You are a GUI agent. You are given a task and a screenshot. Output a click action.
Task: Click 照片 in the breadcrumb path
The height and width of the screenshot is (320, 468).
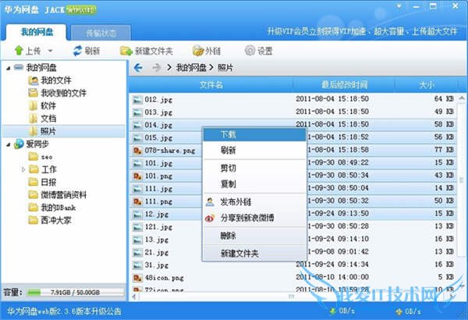pyautogui.click(x=225, y=68)
